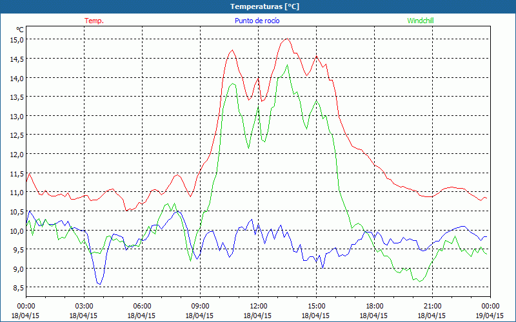Select the blue "Punto de rocío" legend label

257,21
